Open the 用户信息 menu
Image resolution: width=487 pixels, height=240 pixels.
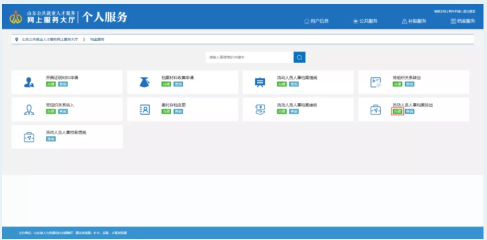point(316,21)
